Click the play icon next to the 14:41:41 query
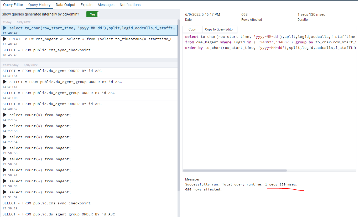This screenshot has width=359, height=217. tap(5, 82)
